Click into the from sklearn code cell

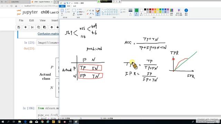pyautogui.click(x=48, y=113)
